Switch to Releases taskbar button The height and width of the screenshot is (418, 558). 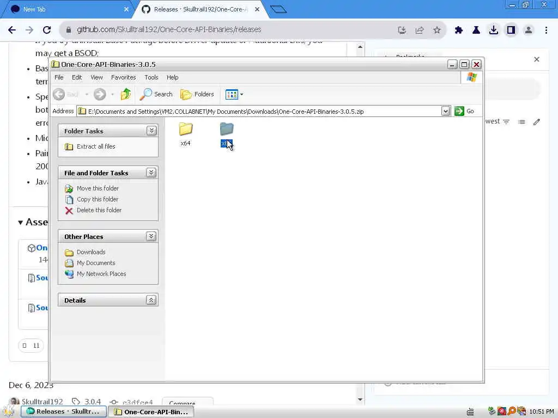pos(63,411)
